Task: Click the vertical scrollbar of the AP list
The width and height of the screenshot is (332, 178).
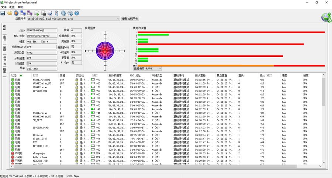Action: point(324,92)
